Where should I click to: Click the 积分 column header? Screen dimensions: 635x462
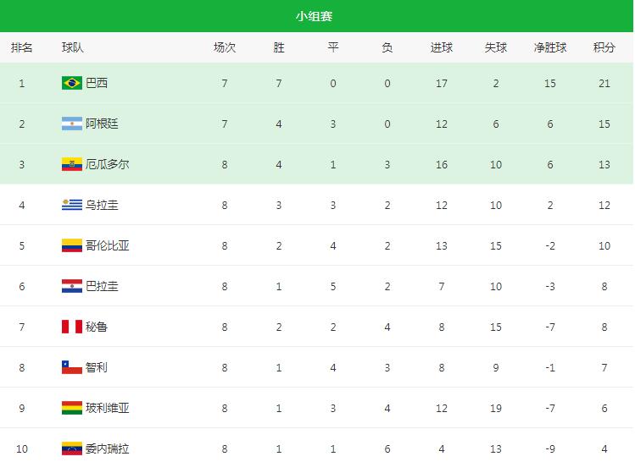604,47
